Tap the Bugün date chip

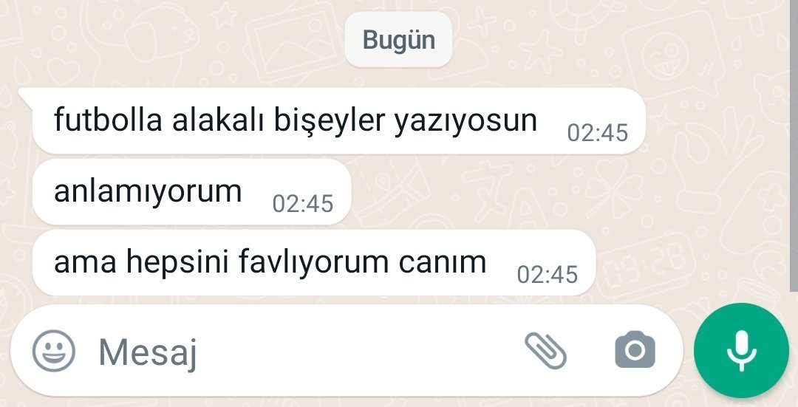click(398, 40)
